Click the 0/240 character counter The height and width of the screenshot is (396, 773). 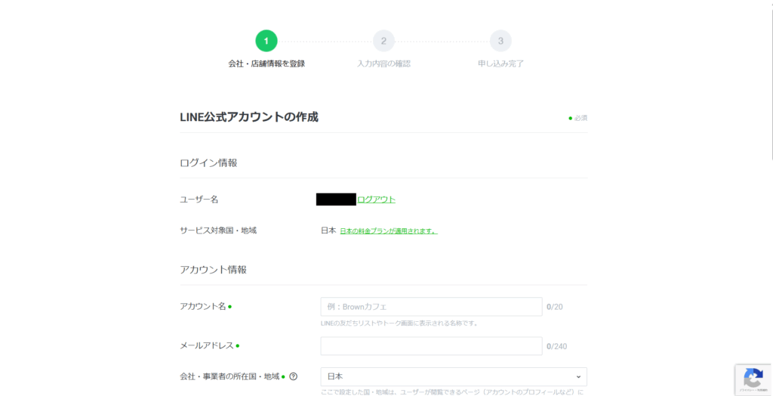(556, 346)
